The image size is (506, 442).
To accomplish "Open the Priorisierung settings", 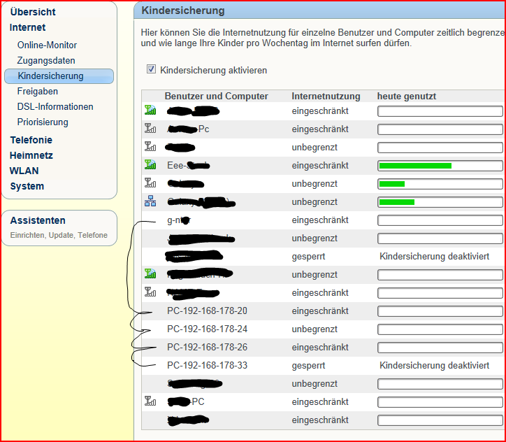I will [43, 122].
